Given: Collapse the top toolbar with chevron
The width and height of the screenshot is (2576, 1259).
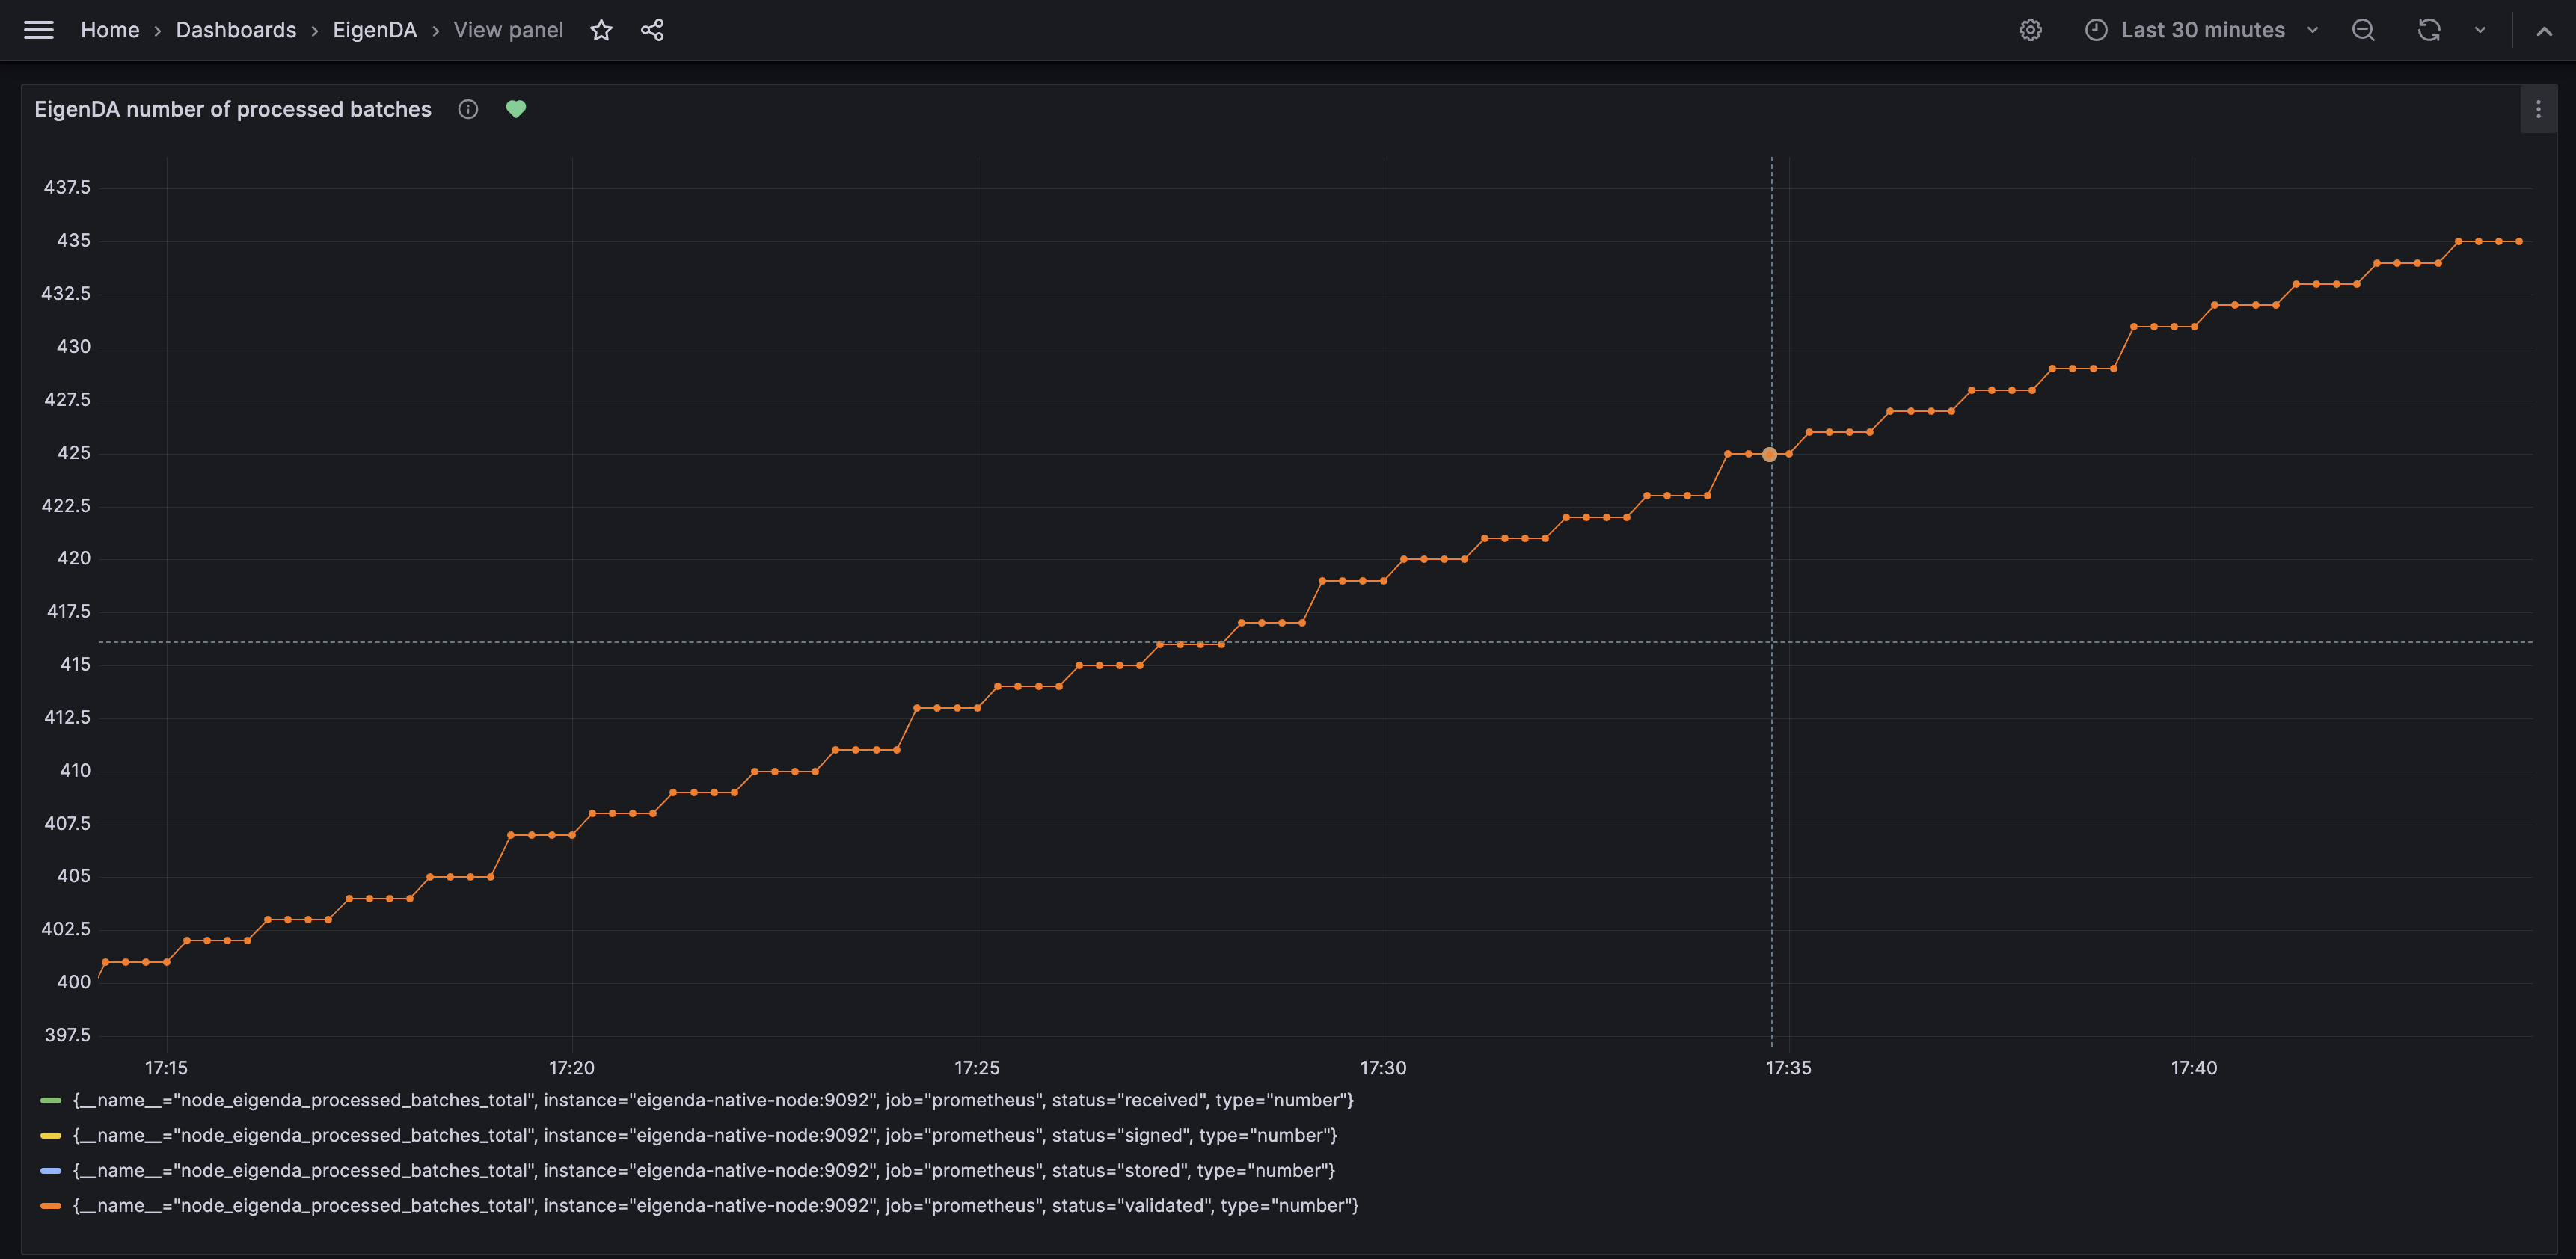Looking at the screenshot, I should pos(2544,30).
